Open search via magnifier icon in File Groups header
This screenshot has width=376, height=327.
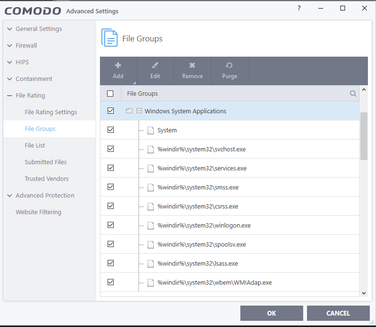coord(353,93)
